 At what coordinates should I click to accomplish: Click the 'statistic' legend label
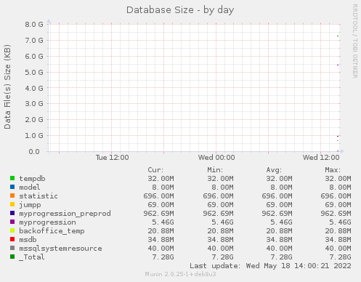pyautogui.click(x=38, y=196)
